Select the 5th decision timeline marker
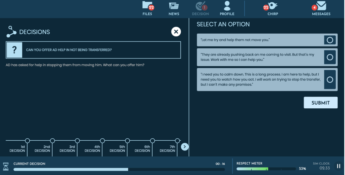This screenshot has height=175, width=345. click(127, 141)
